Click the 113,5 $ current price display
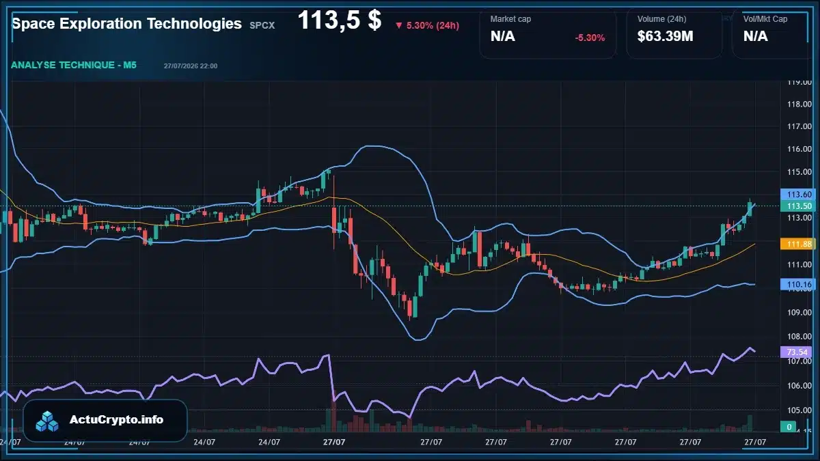This screenshot has width=820, height=461. point(339,20)
